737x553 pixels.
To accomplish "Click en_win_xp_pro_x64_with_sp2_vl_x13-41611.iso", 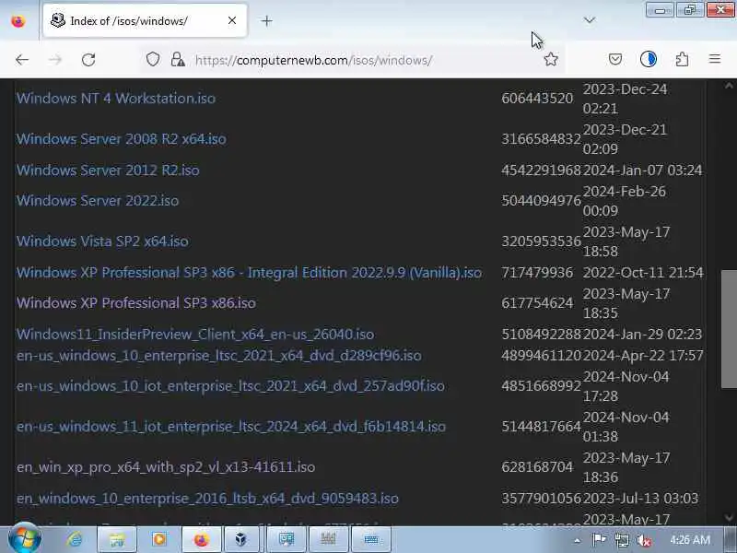I will click(166, 466).
